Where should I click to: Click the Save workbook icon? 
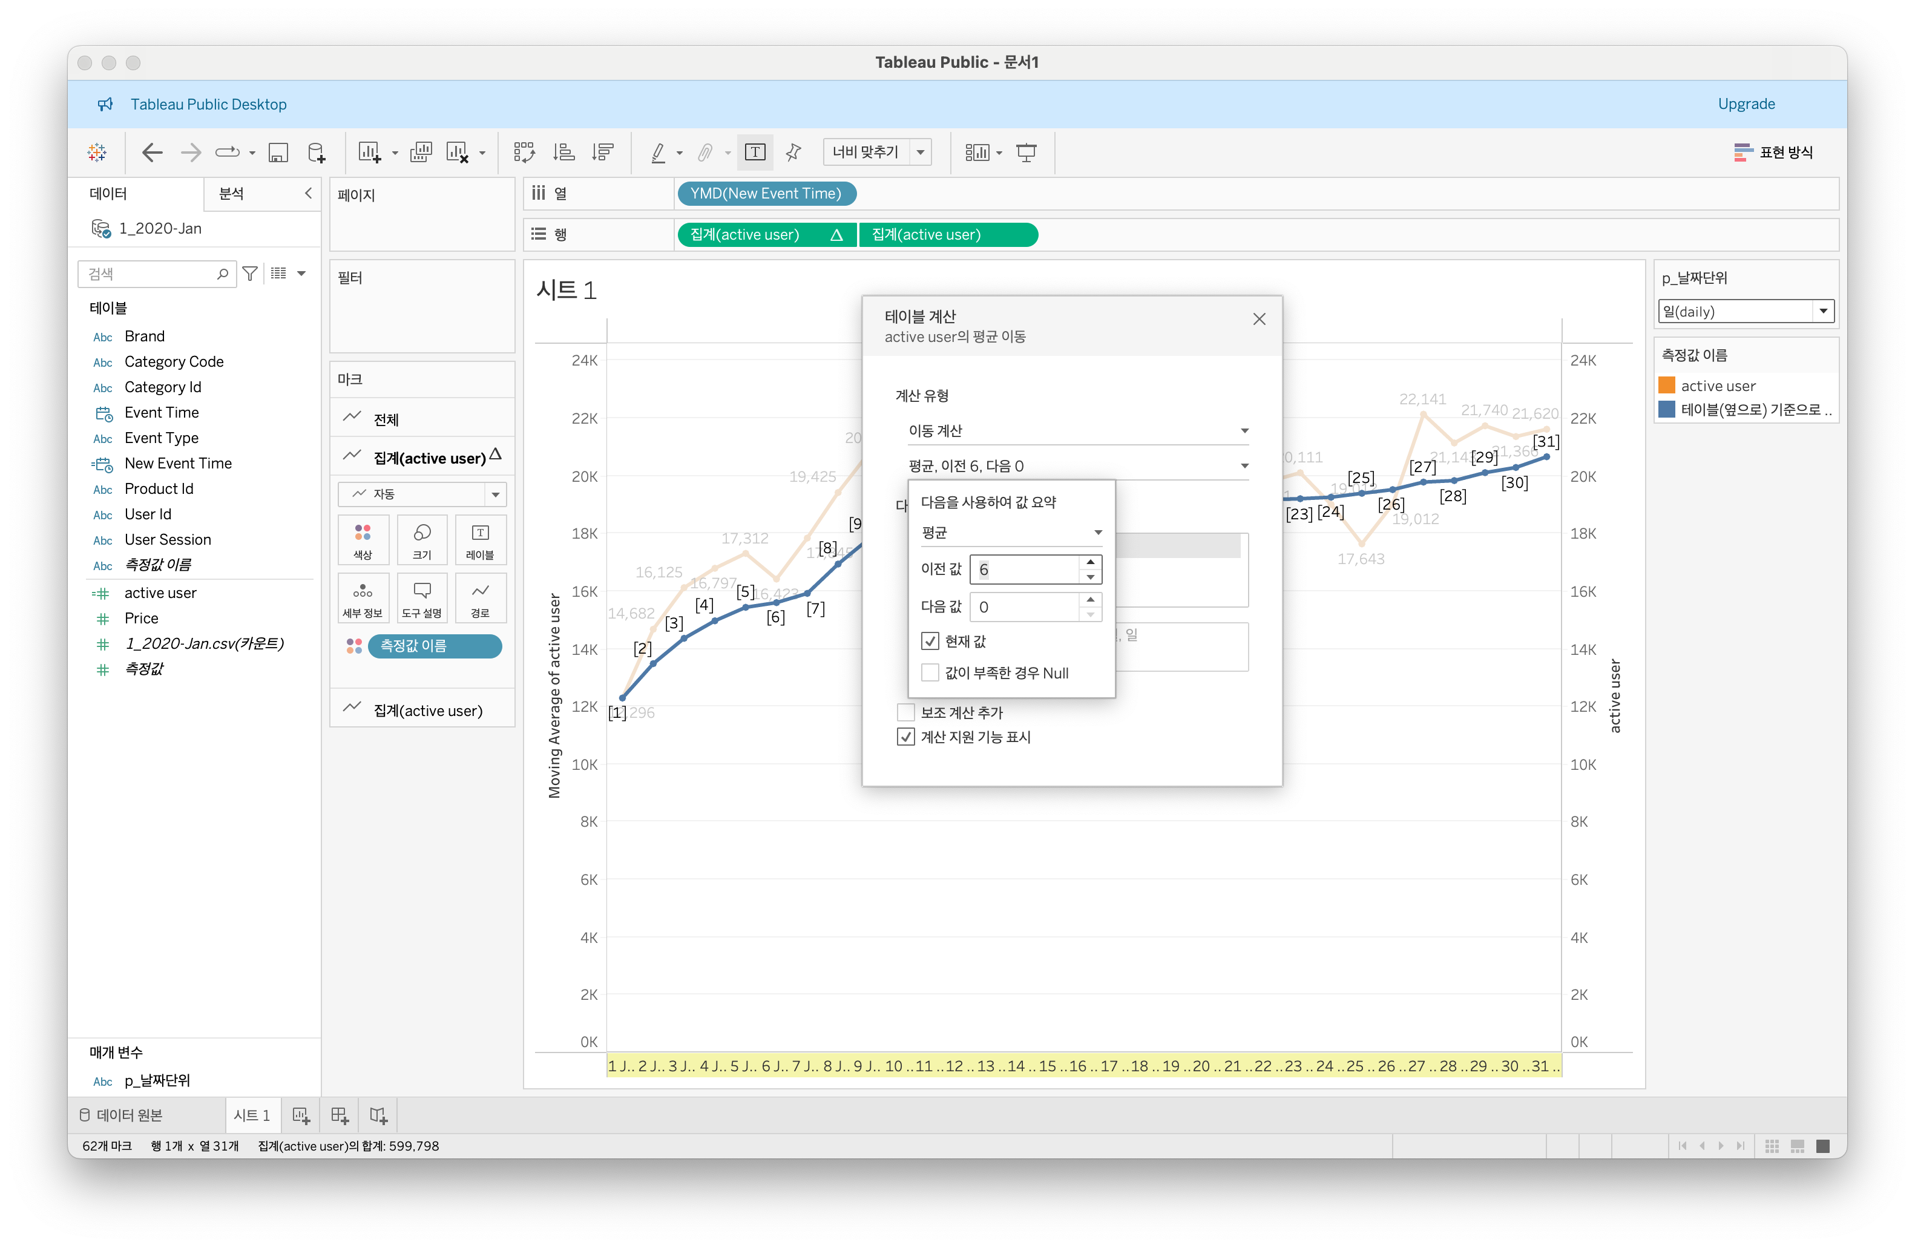pos(278,152)
